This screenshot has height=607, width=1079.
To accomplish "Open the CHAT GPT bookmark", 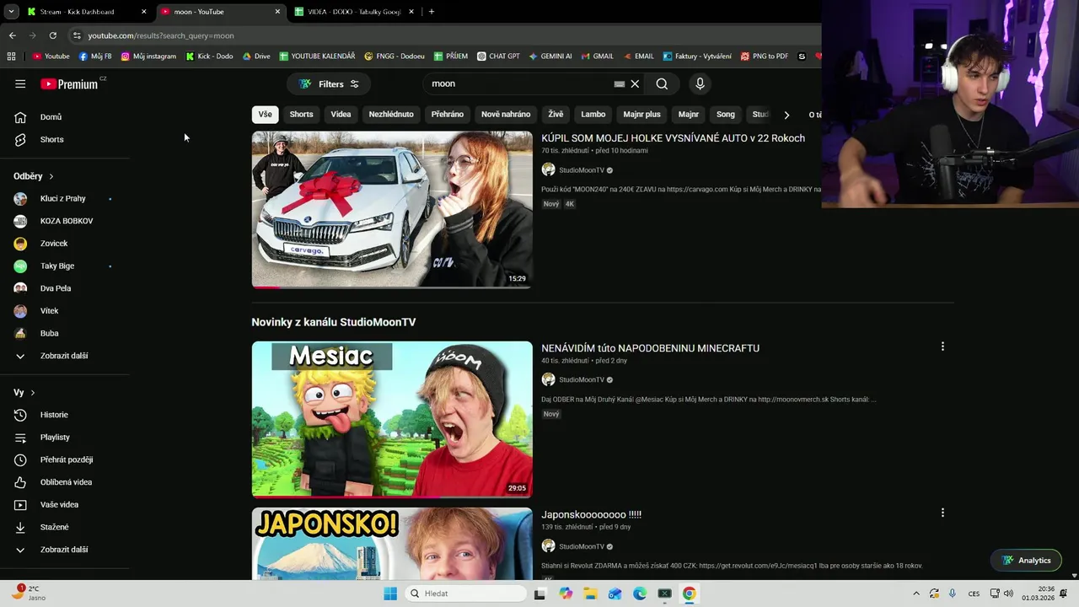I will click(498, 56).
